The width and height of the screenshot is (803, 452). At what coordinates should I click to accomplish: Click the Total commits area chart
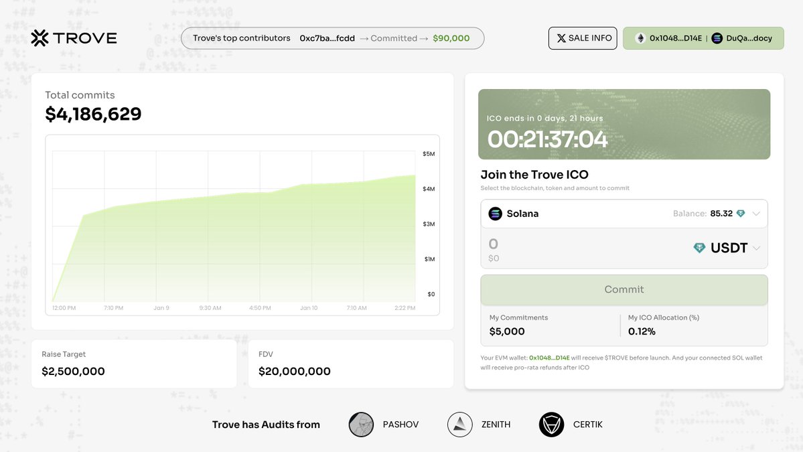point(234,226)
